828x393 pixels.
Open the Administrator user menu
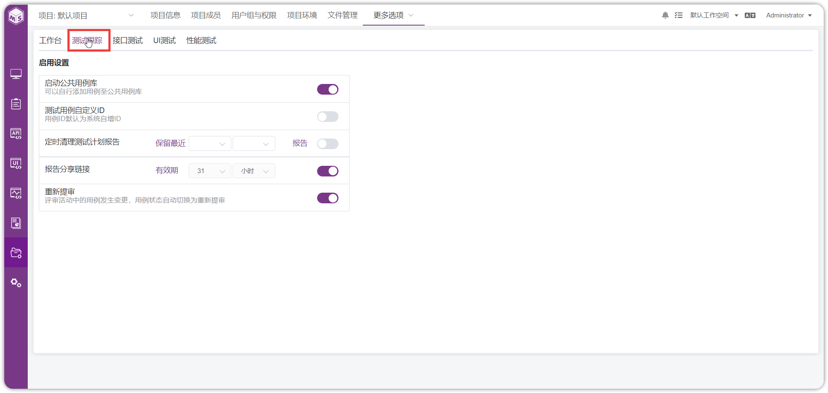tap(789, 15)
